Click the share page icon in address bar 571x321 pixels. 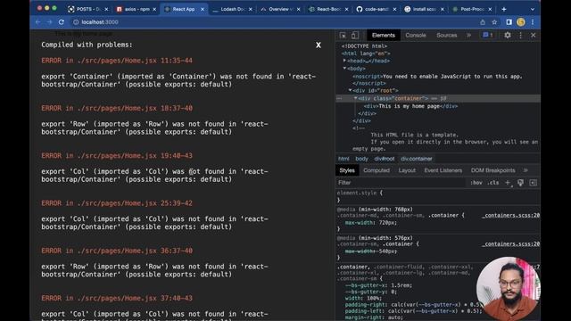pyautogui.click(x=483, y=22)
